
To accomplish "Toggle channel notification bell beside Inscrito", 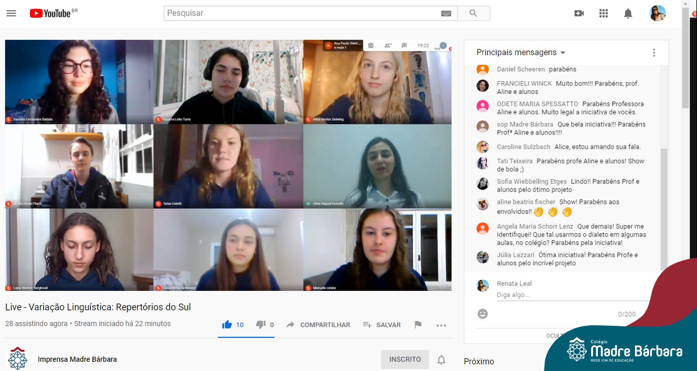I will click(442, 360).
